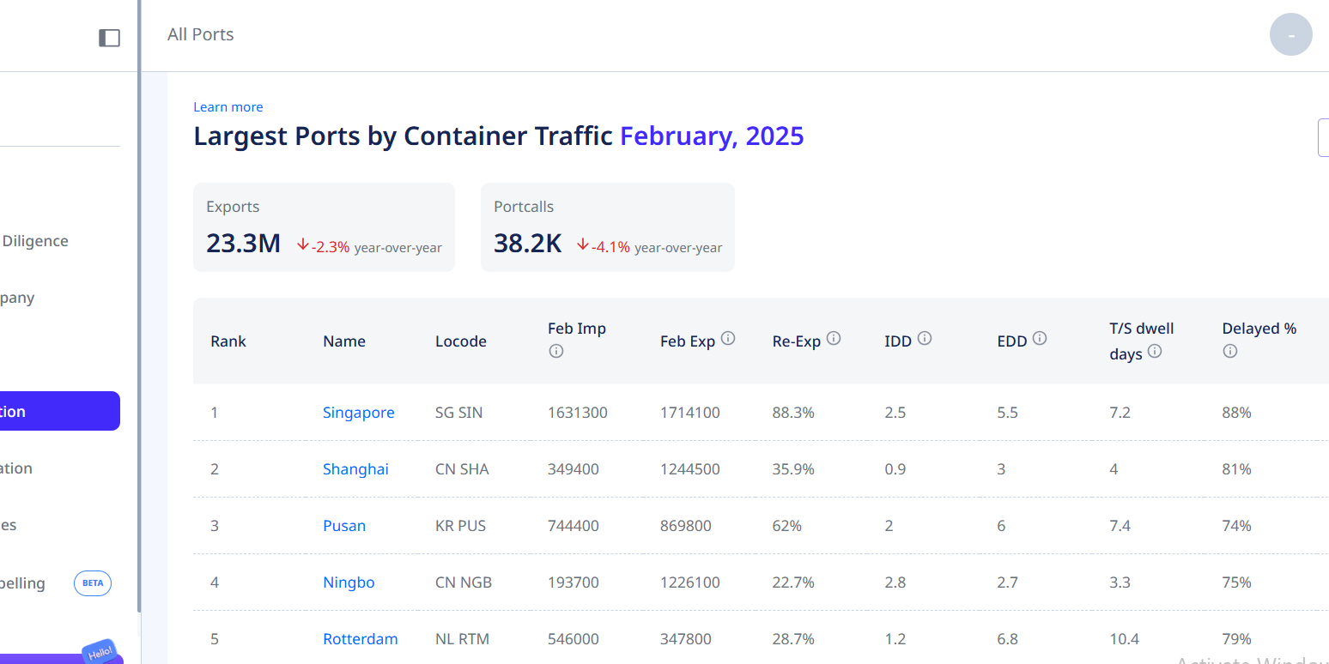Open the user avatar in top right
The image size is (1329, 664).
coord(1290,35)
